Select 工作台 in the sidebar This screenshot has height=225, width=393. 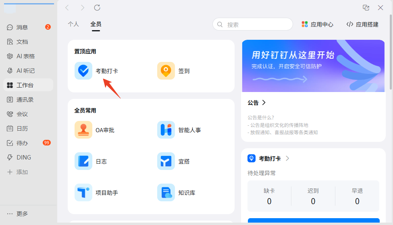(28, 85)
